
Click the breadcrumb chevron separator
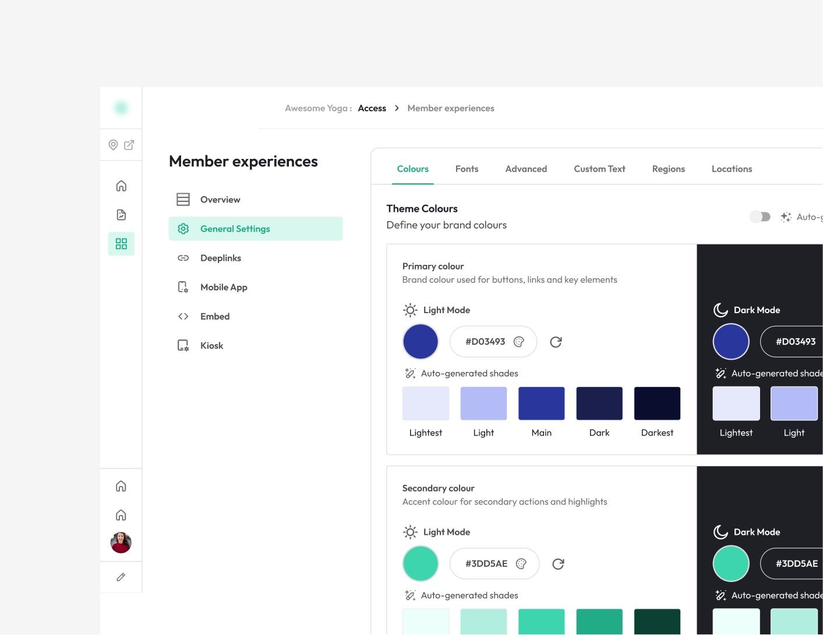pyautogui.click(x=397, y=108)
